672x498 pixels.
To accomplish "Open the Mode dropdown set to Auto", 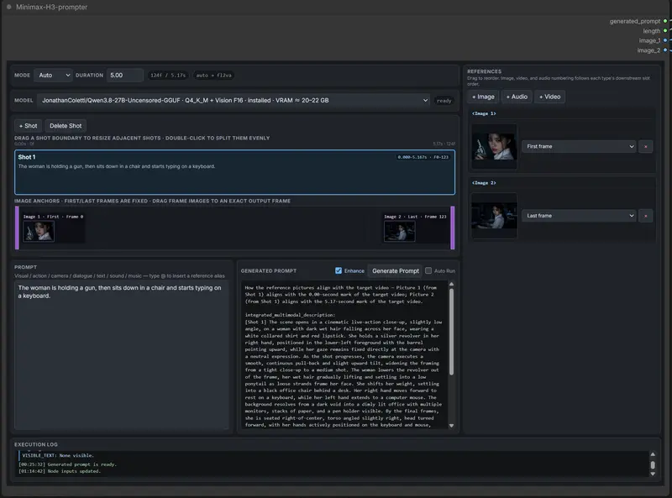I will 53,76.
